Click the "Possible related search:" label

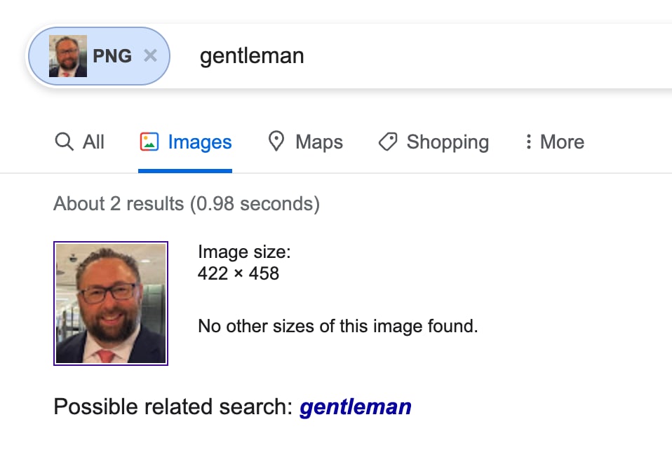tap(173, 407)
